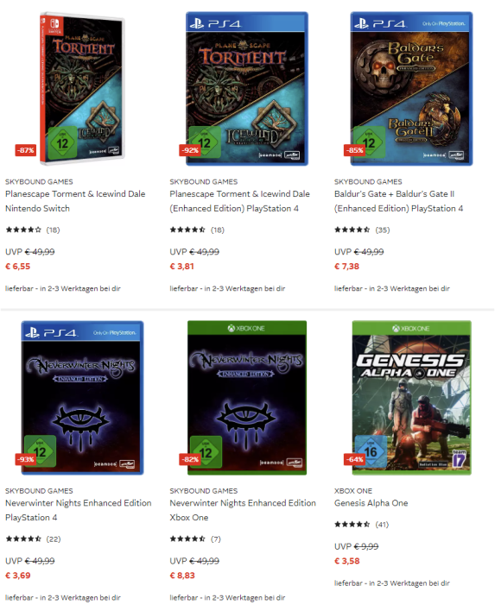Screen dimensions: 501x611
Task: Open Neverwinter Nights PS4 cover image
Action: 82,398
